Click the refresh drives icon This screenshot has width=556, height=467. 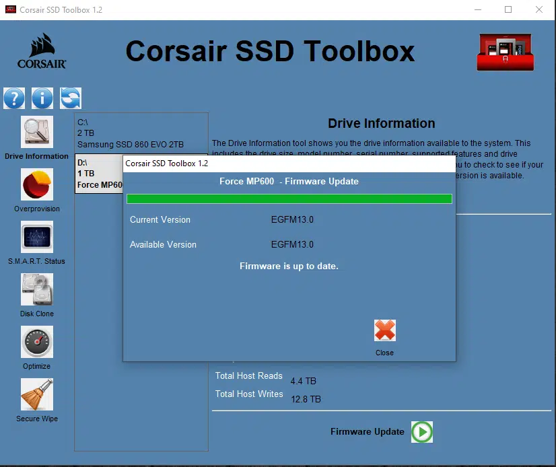(x=71, y=98)
